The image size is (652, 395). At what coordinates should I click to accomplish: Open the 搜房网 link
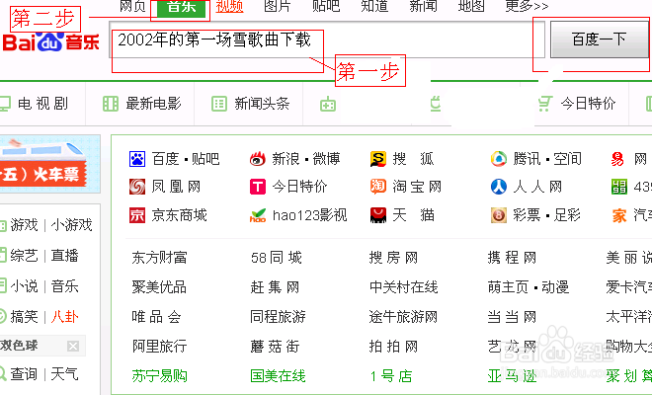pos(393,258)
